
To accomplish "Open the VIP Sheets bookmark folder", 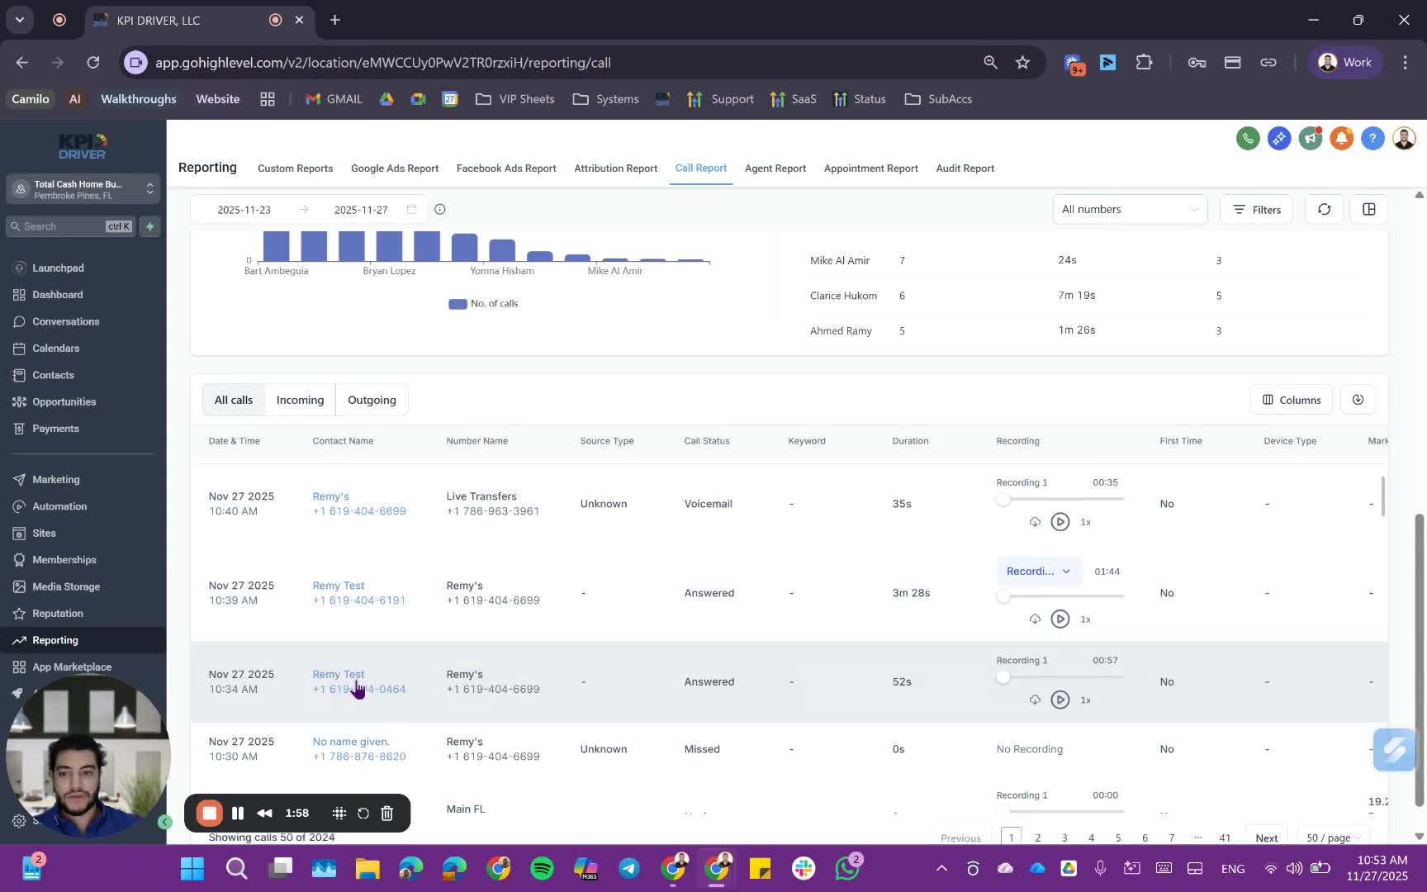I will pos(515,99).
